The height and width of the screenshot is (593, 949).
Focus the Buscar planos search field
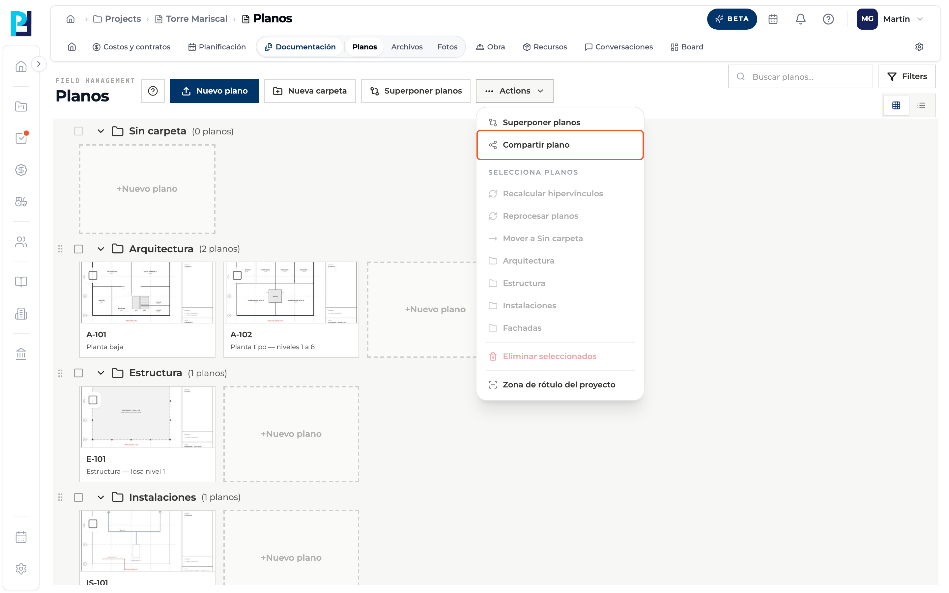tap(800, 76)
